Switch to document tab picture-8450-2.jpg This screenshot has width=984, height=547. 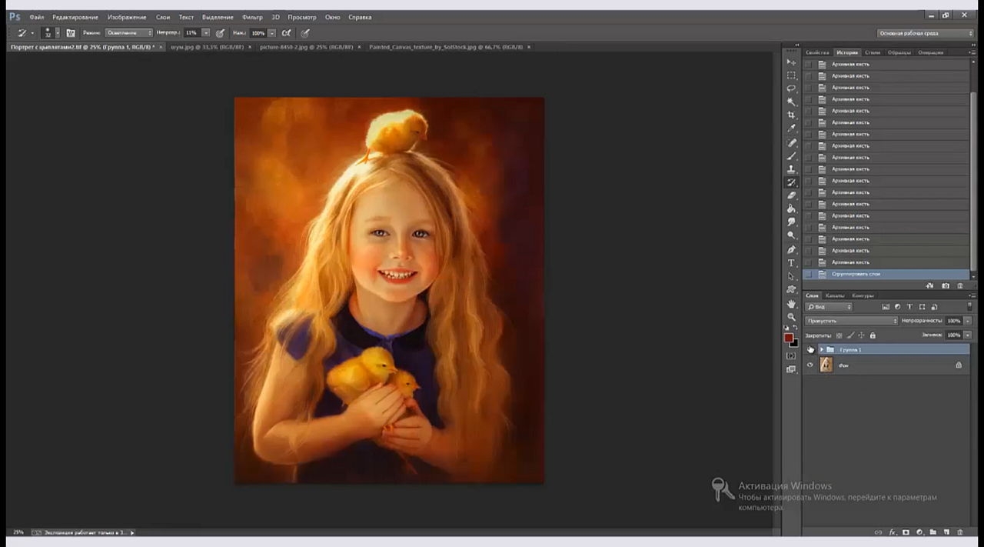[x=306, y=47]
